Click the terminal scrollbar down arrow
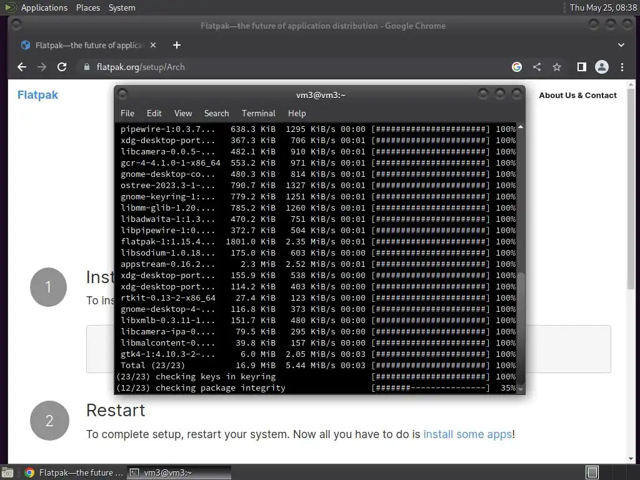 tap(521, 389)
